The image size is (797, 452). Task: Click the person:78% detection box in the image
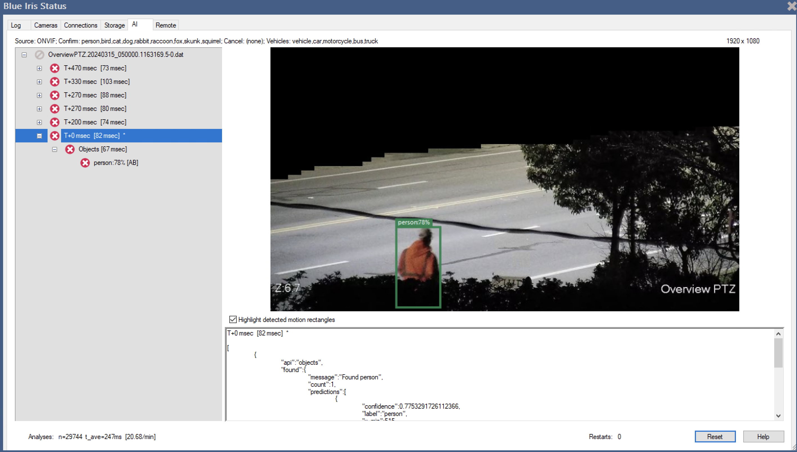(418, 267)
